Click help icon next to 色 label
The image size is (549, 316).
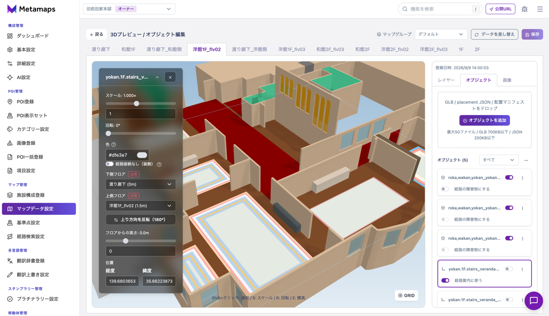click(x=113, y=145)
